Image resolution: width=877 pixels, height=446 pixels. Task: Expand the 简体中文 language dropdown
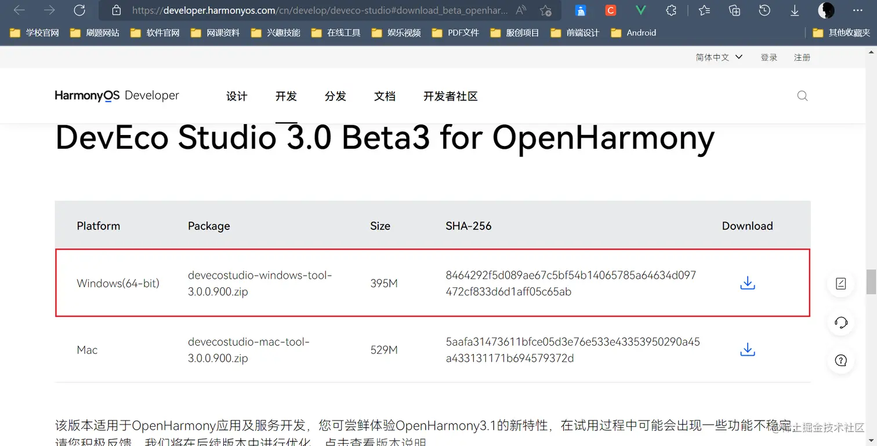tap(719, 57)
